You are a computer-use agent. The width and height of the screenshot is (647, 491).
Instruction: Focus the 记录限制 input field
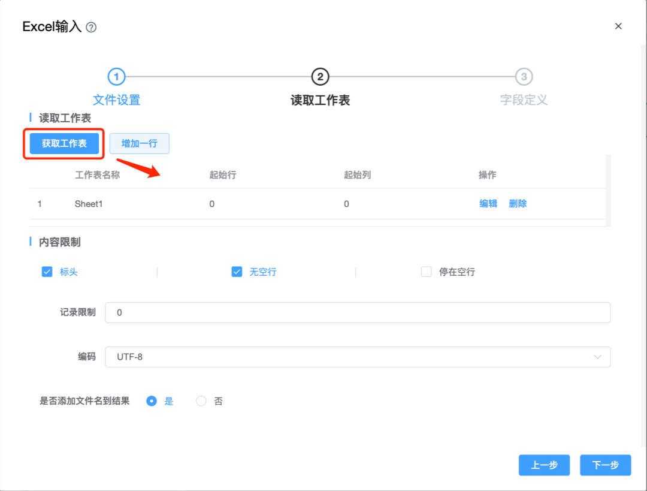click(x=357, y=312)
